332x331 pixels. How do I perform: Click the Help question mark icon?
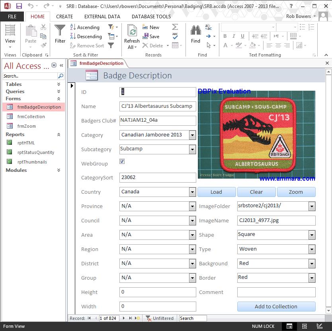pyautogui.click(x=291, y=6)
